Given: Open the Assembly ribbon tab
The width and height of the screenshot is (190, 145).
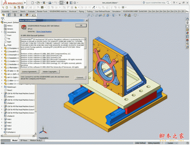Looking at the screenshot, I should click(6, 11).
